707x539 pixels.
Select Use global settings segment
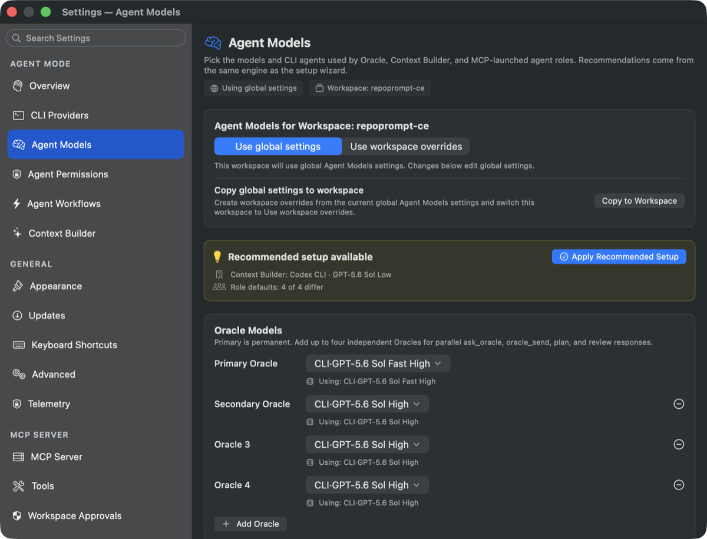point(278,147)
